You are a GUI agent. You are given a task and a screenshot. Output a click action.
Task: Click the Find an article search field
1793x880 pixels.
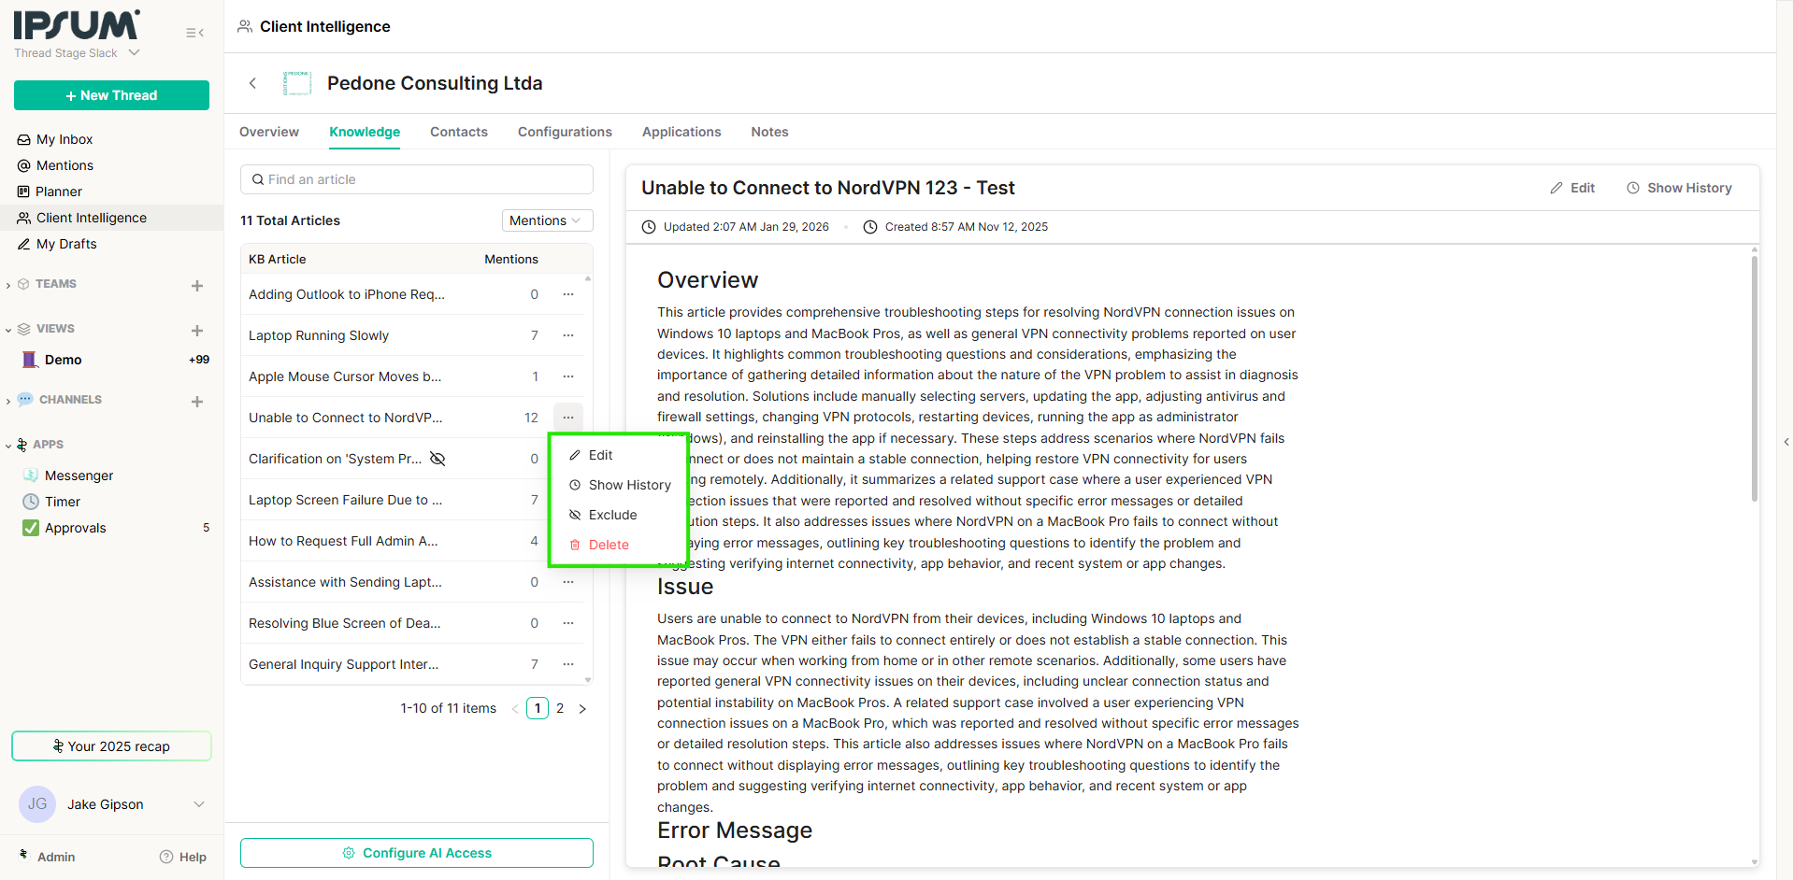point(417,179)
